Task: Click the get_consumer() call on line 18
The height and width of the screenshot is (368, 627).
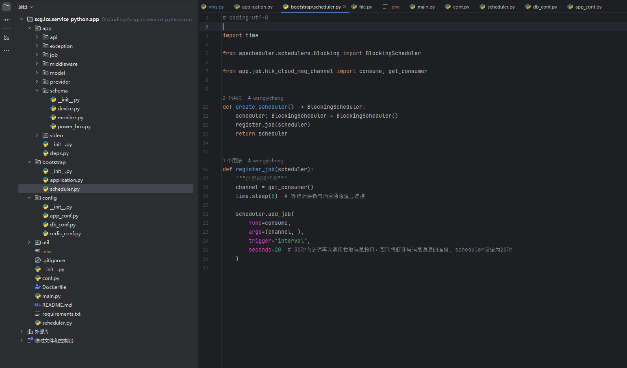Action: coord(291,187)
